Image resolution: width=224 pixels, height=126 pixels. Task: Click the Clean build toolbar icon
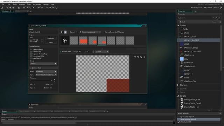click(x=34, y=8)
